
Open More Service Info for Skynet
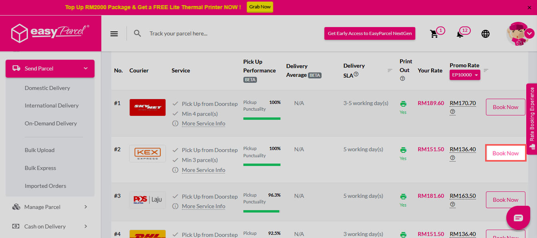pyautogui.click(x=203, y=123)
